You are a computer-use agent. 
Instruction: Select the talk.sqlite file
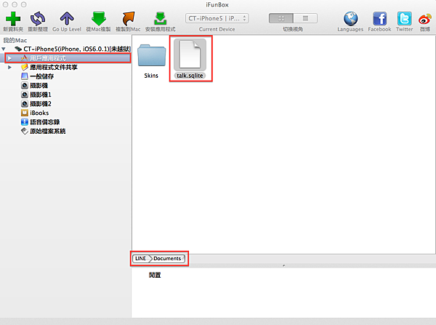click(190, 59)
